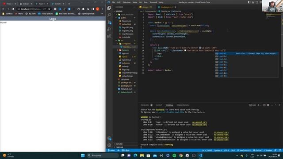Open the Terminal menu
This screenshot has height=159, width=283.
pyautogui.click(x=153, y=2)
